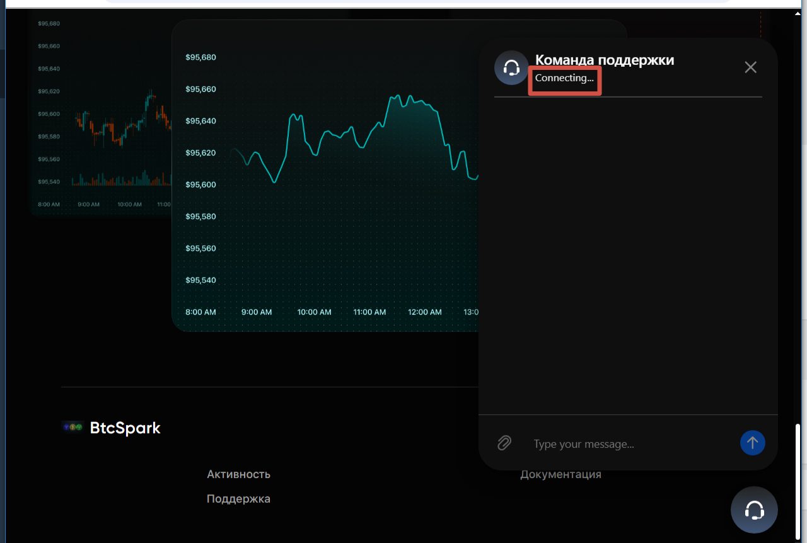Image resolution: width=807 pixels, height=543 pixels.
Task: Click the empty chat conversation area
Action: point(627,252)
